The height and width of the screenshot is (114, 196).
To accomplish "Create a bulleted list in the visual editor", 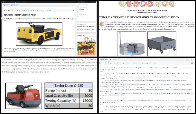I will coord(19,10).
